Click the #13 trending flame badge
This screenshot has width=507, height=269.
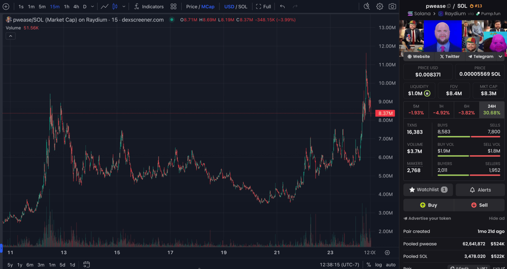point(476,6)
